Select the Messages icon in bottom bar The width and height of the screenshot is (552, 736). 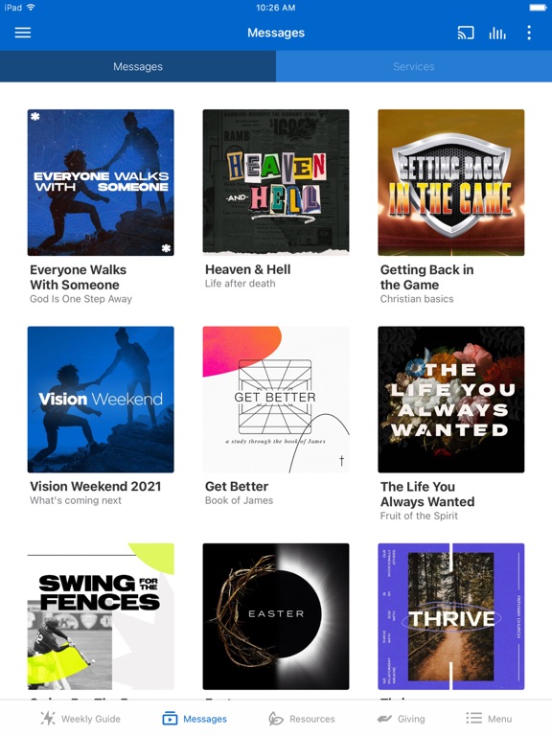[x=170, y=718]
